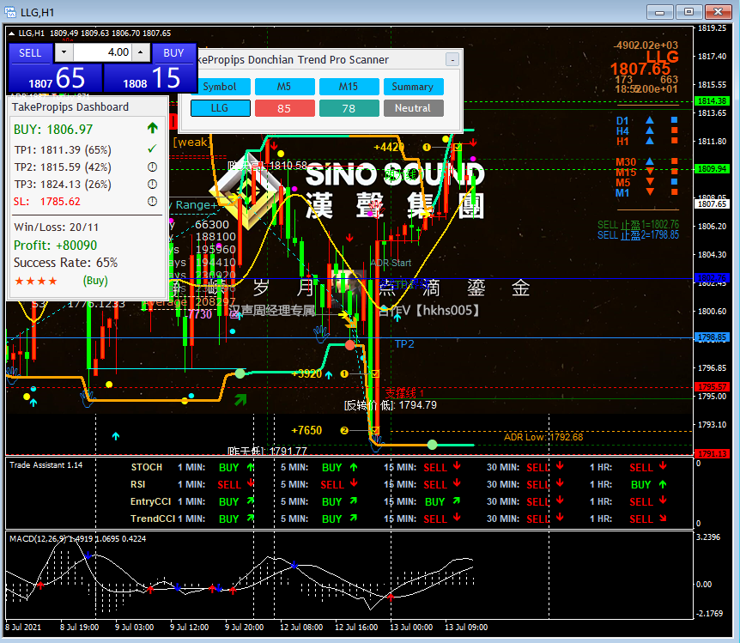Click the clock icon next to TP2
The height and width of the screenshot is (643, 740).
152,167
